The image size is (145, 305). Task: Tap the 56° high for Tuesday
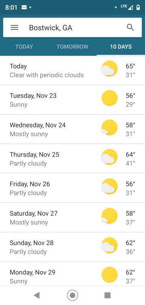click(x=130, y=96)
